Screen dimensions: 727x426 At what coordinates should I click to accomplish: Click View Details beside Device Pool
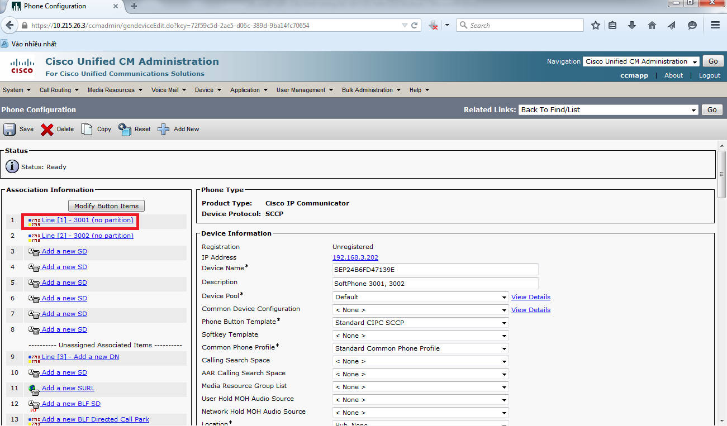coord(531,298)
